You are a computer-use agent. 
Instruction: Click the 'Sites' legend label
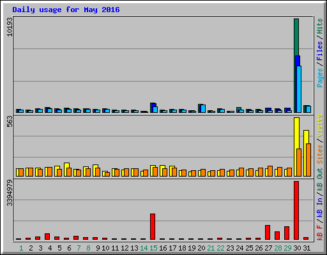click(x=319, y=154)
